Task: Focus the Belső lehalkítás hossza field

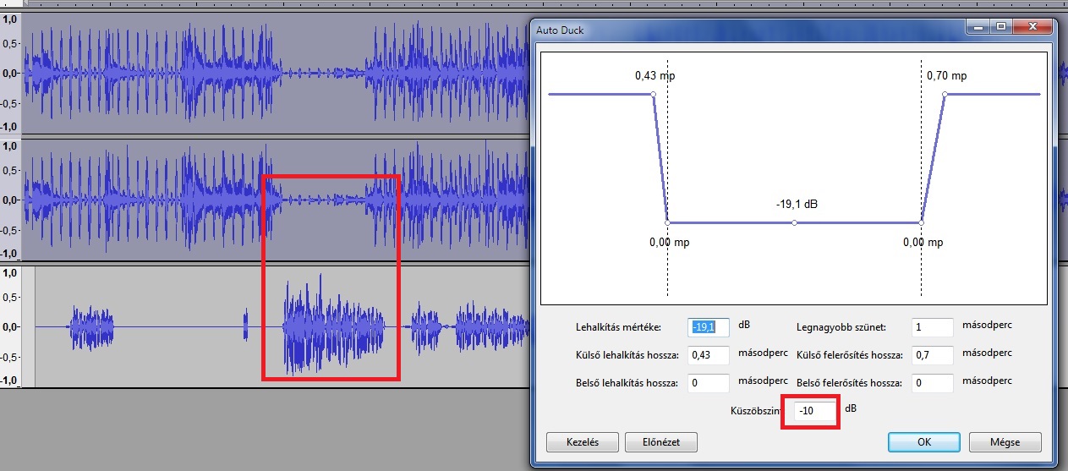Action: click(709, 383)
